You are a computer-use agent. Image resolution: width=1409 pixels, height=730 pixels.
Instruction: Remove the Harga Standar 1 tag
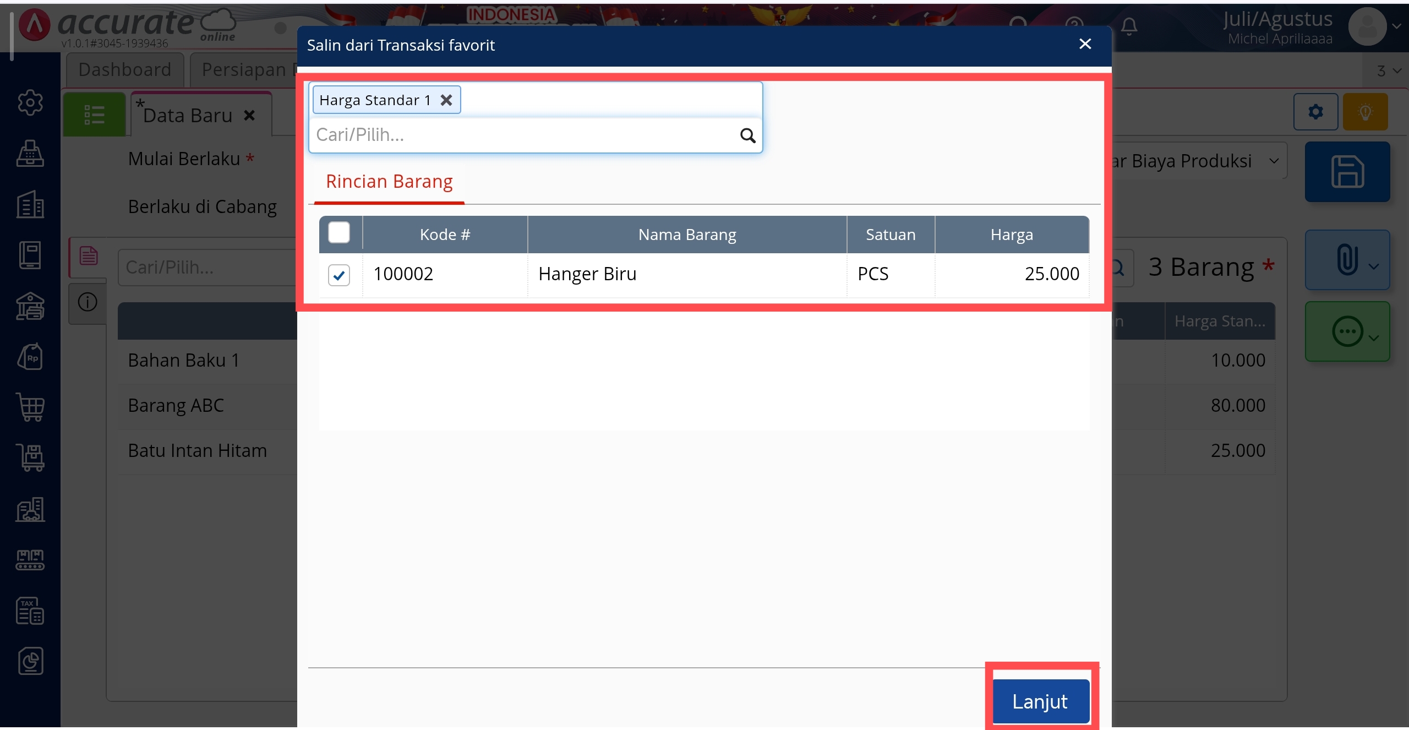(x=446, y=100)
